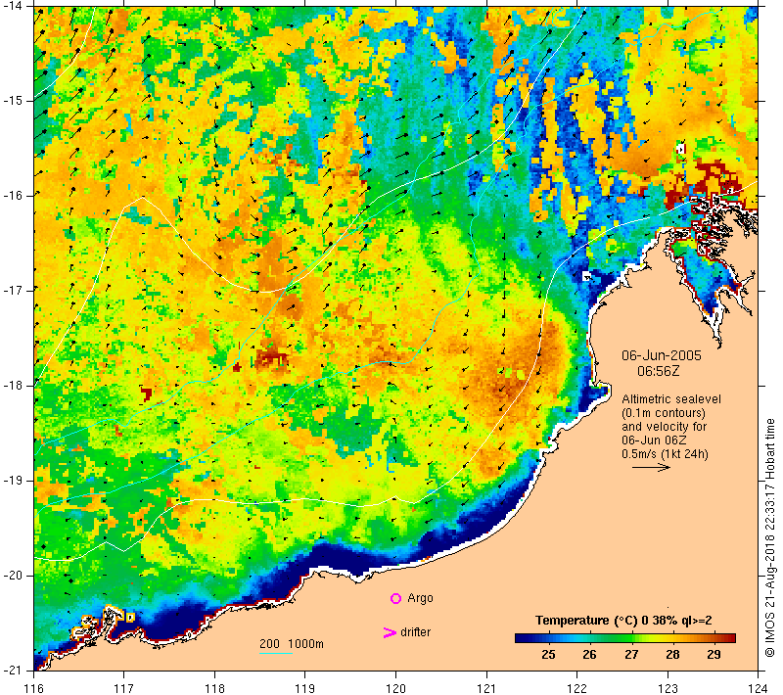Image resolution: width=783 pixels, height=695 pixels.
Task: Click the magenta drifter arrowhead legend symbol
Action: [389, 632]
